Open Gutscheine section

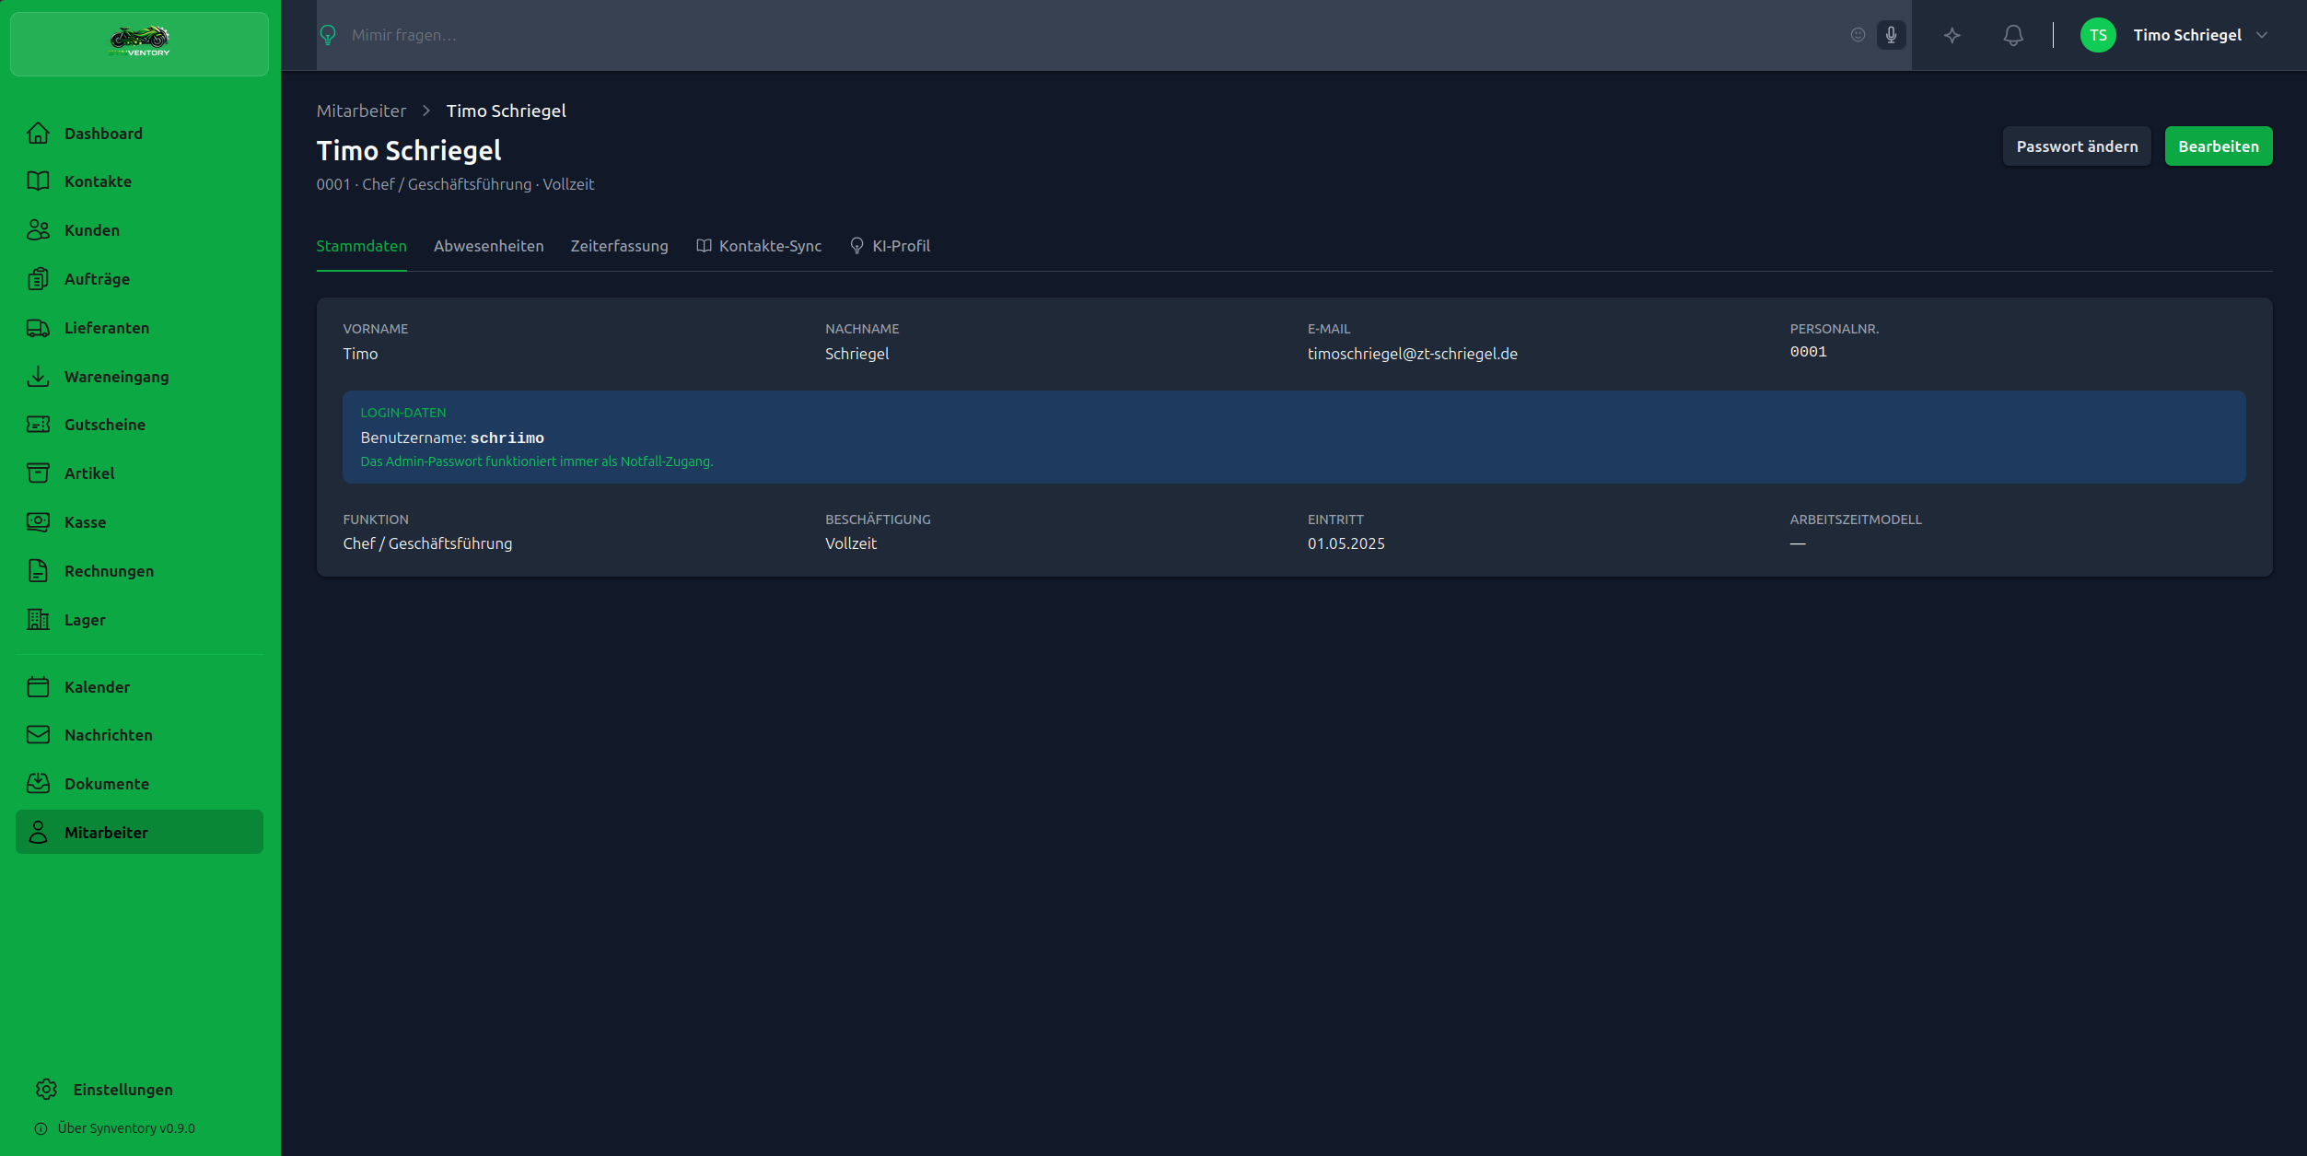(x=104, y=425)
